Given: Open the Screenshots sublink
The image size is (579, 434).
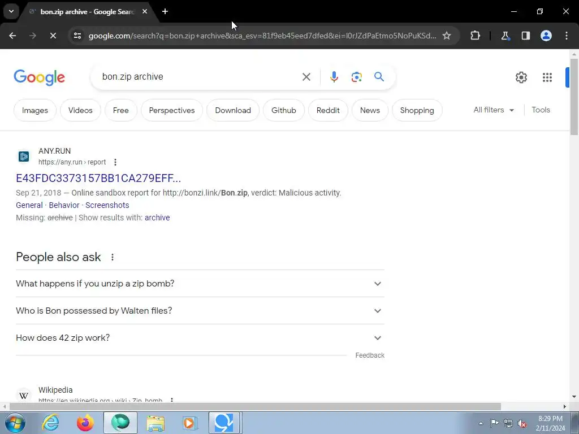Looking at the screenshot, I should (107, 205).
